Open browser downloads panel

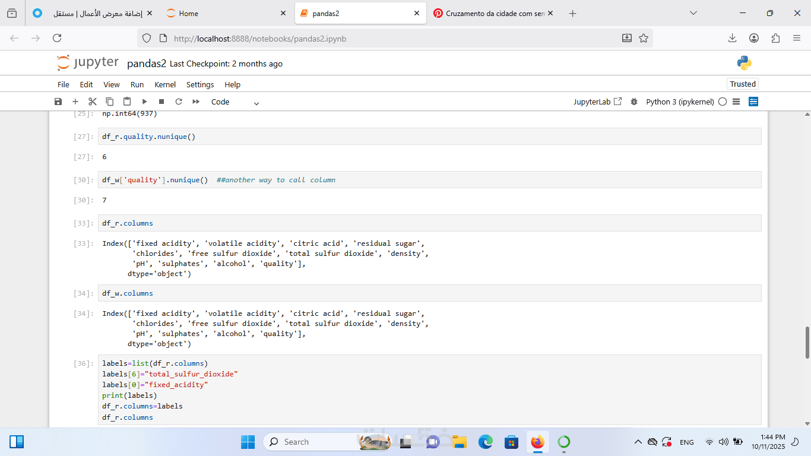tap(733, 38)
